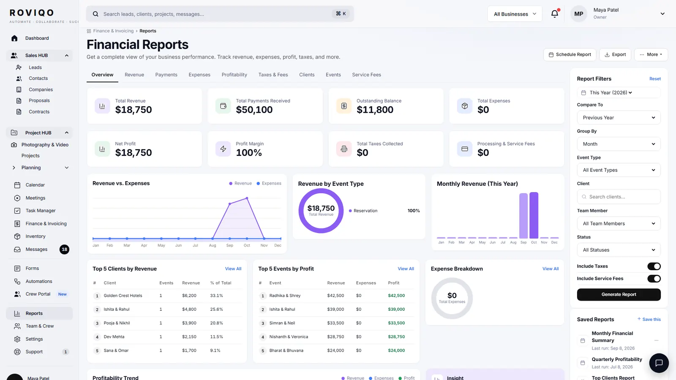
Task: Click the Generate Report button
Action: [x=619, y=295]
